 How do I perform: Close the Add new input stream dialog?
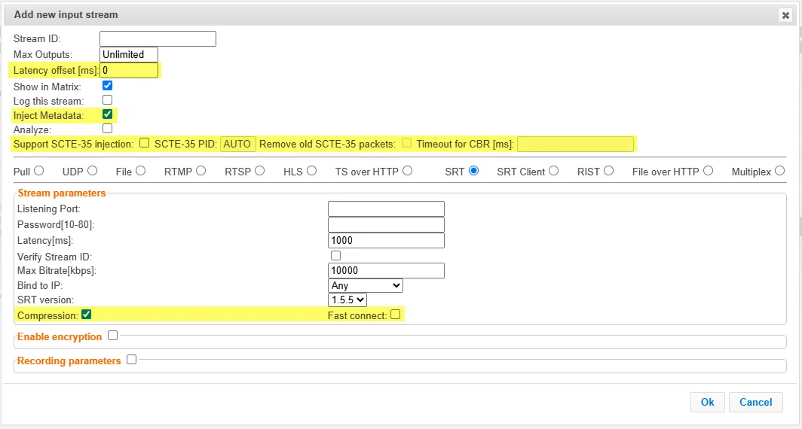785,15
